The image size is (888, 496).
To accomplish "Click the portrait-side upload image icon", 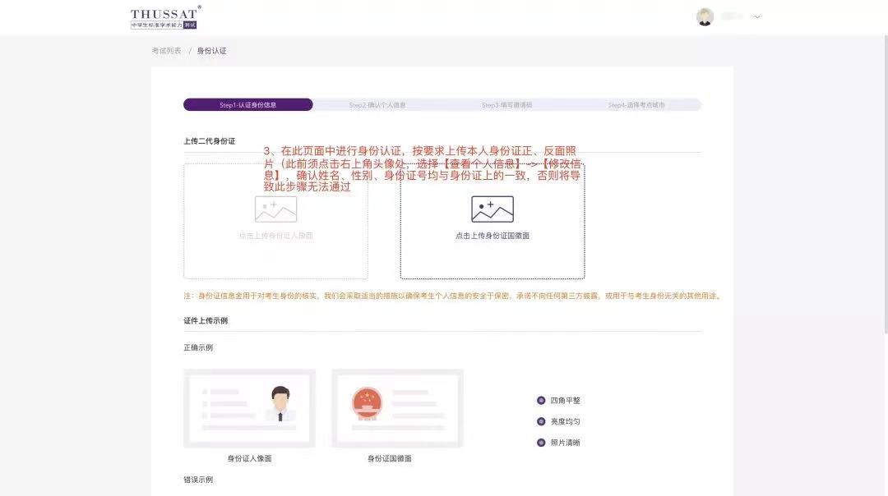I will (x=275, y=209).
